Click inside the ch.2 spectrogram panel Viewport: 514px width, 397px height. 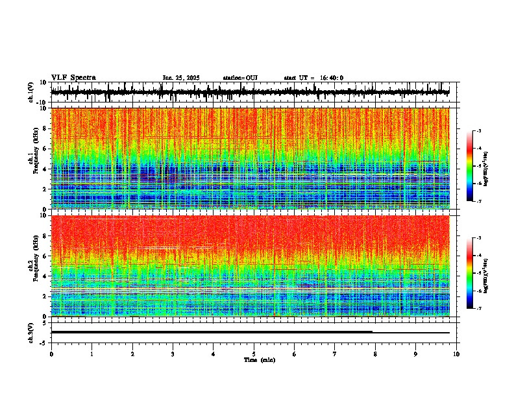(x=251, y=266)
